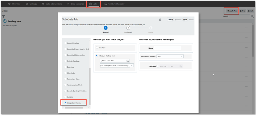
Task: Click into the job Name text field
Action: 167,48
